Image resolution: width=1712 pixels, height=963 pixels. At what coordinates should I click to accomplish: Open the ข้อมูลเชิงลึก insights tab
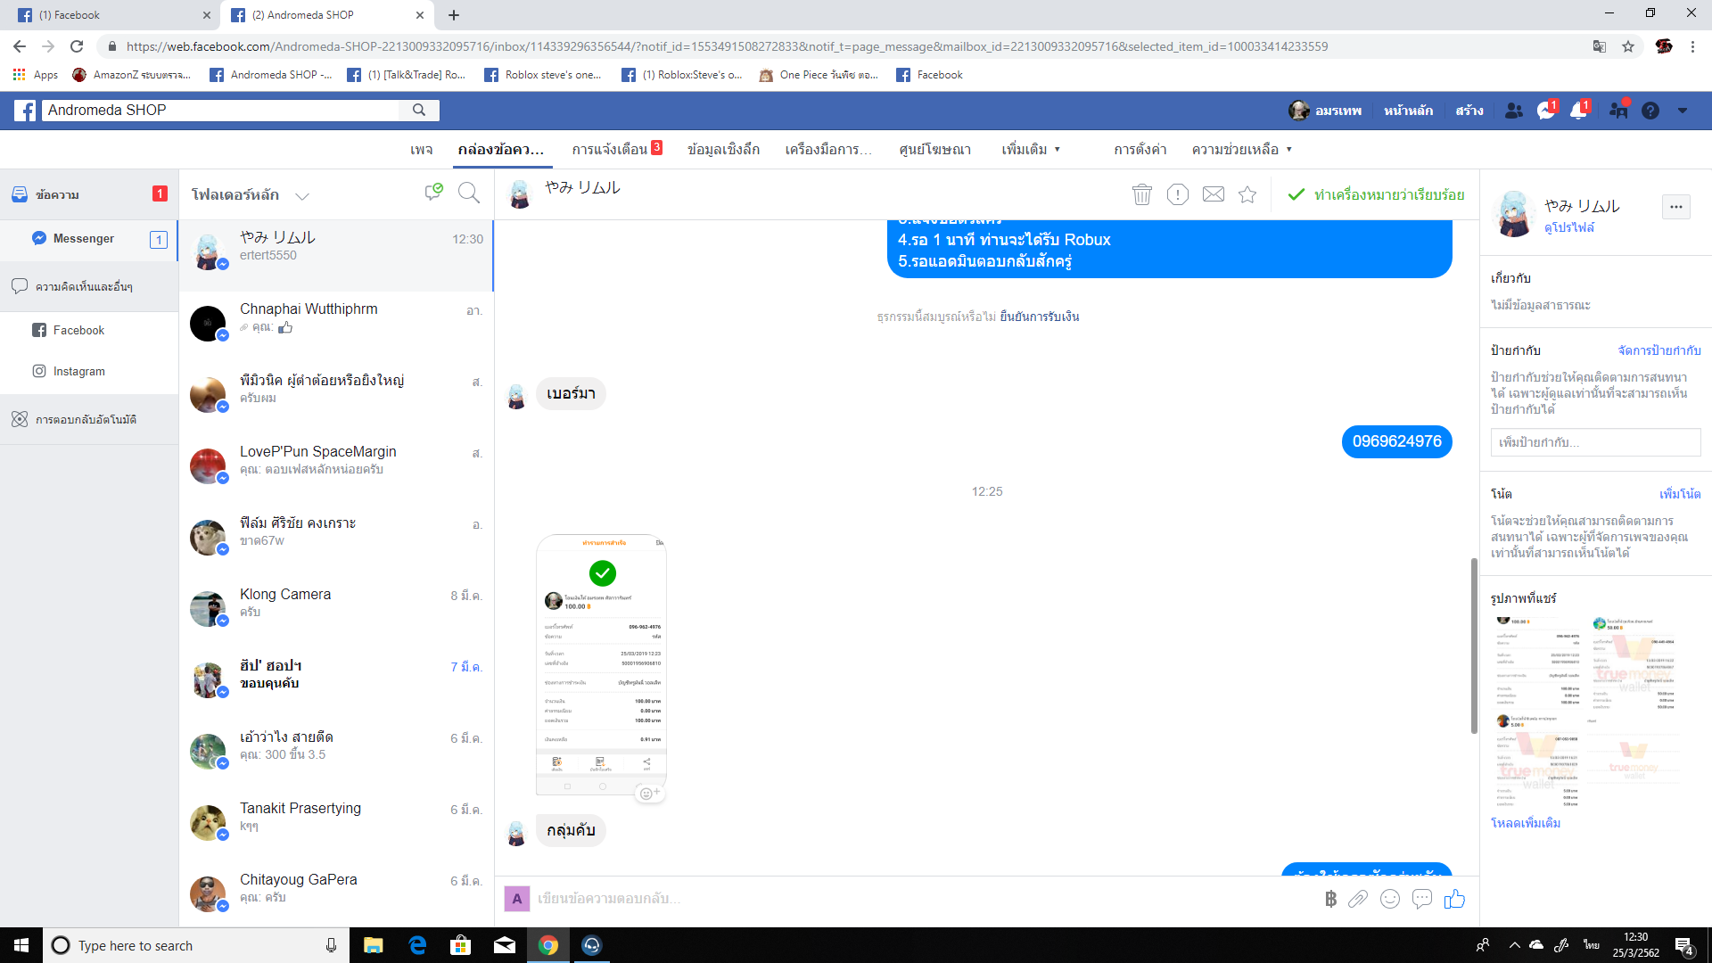(x=723, y=150)
